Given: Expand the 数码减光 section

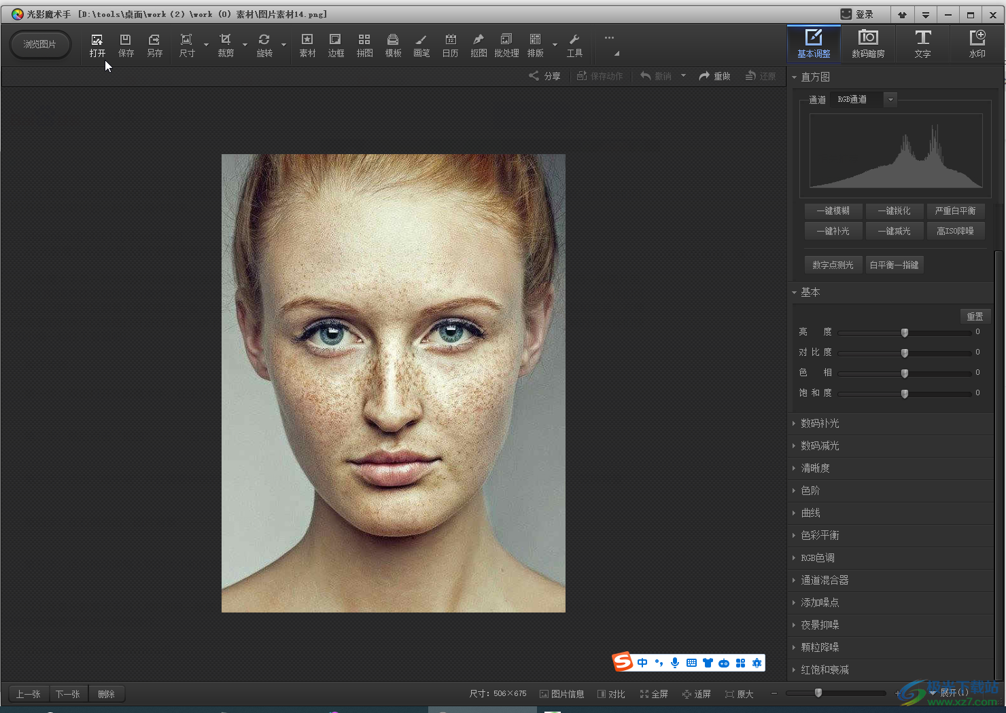Looking at the screenshot, I should tap(890, 445).
